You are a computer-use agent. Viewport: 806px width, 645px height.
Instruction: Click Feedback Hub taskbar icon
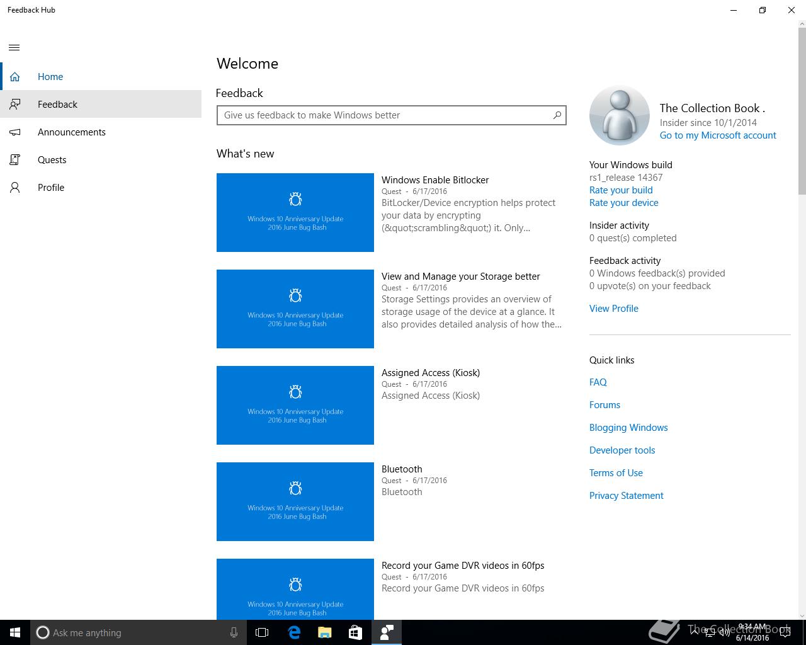[386, 632]
